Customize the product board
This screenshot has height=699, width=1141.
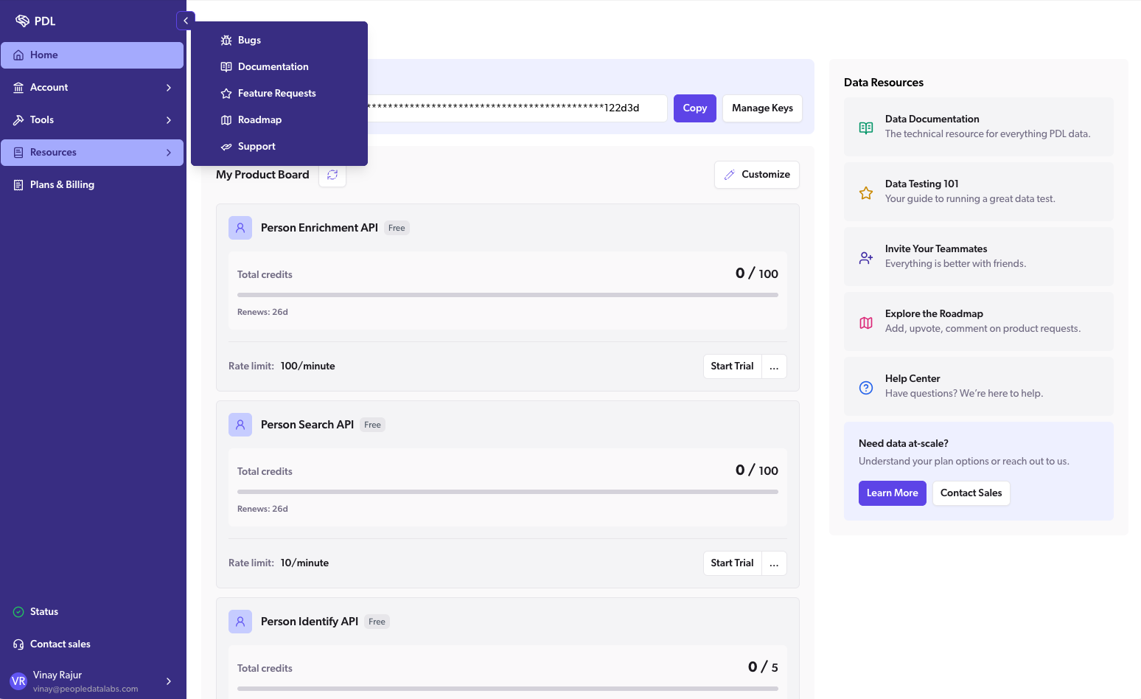pyautogui.click(x=757, y=175)
